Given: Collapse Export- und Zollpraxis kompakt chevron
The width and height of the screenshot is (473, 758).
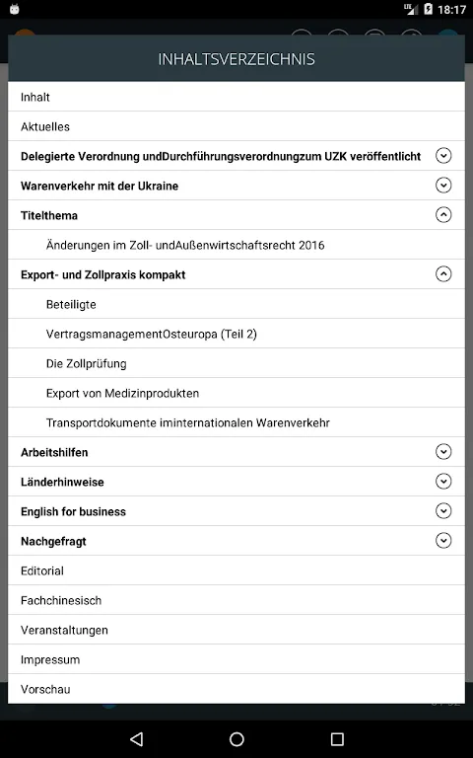Looking at the screenshot, I should point(443,274).
